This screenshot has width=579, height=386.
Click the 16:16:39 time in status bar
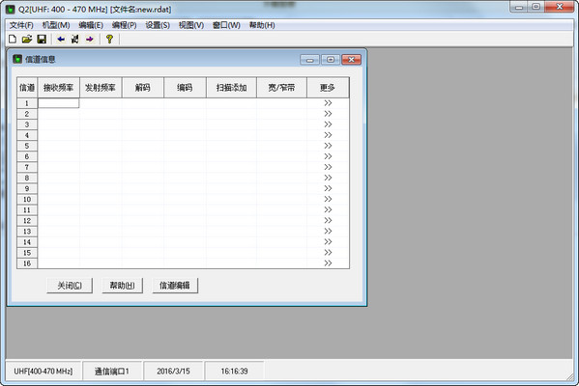pyautogui.click(x=235, y=372)
